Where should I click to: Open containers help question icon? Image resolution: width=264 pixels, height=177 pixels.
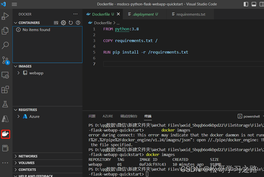[x=78, y=23]
